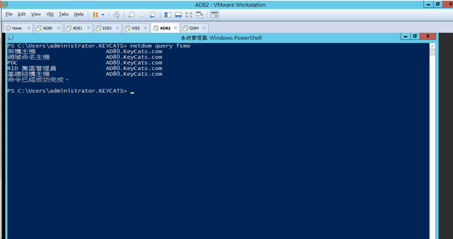
Task: Click the PowerShell vertical scrollbar
Action: coord(433,133)
